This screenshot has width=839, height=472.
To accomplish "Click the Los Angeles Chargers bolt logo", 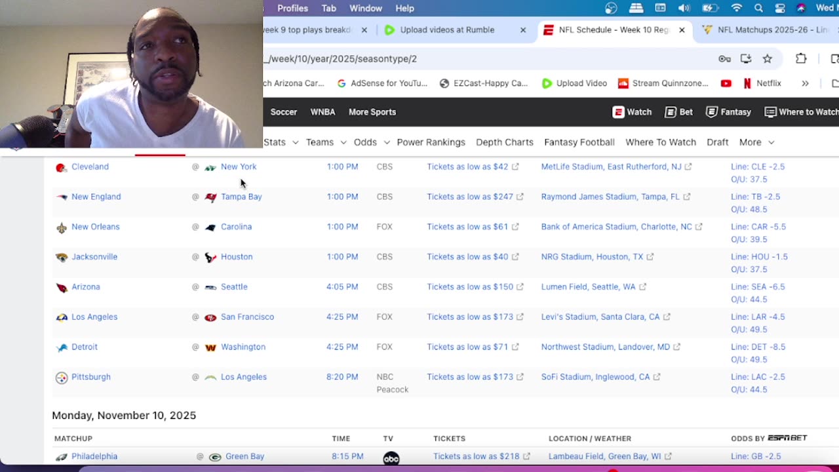I will pyautogui.click(x=210, y=378).
